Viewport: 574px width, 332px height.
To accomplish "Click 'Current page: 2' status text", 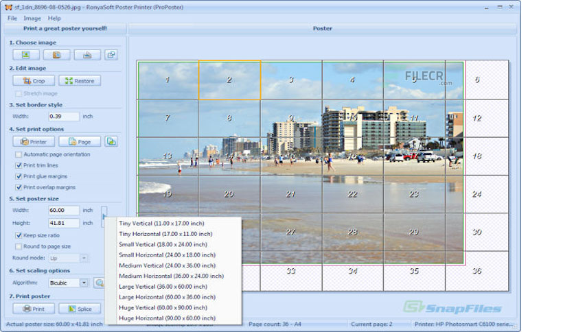I will (x=371, y=324).
